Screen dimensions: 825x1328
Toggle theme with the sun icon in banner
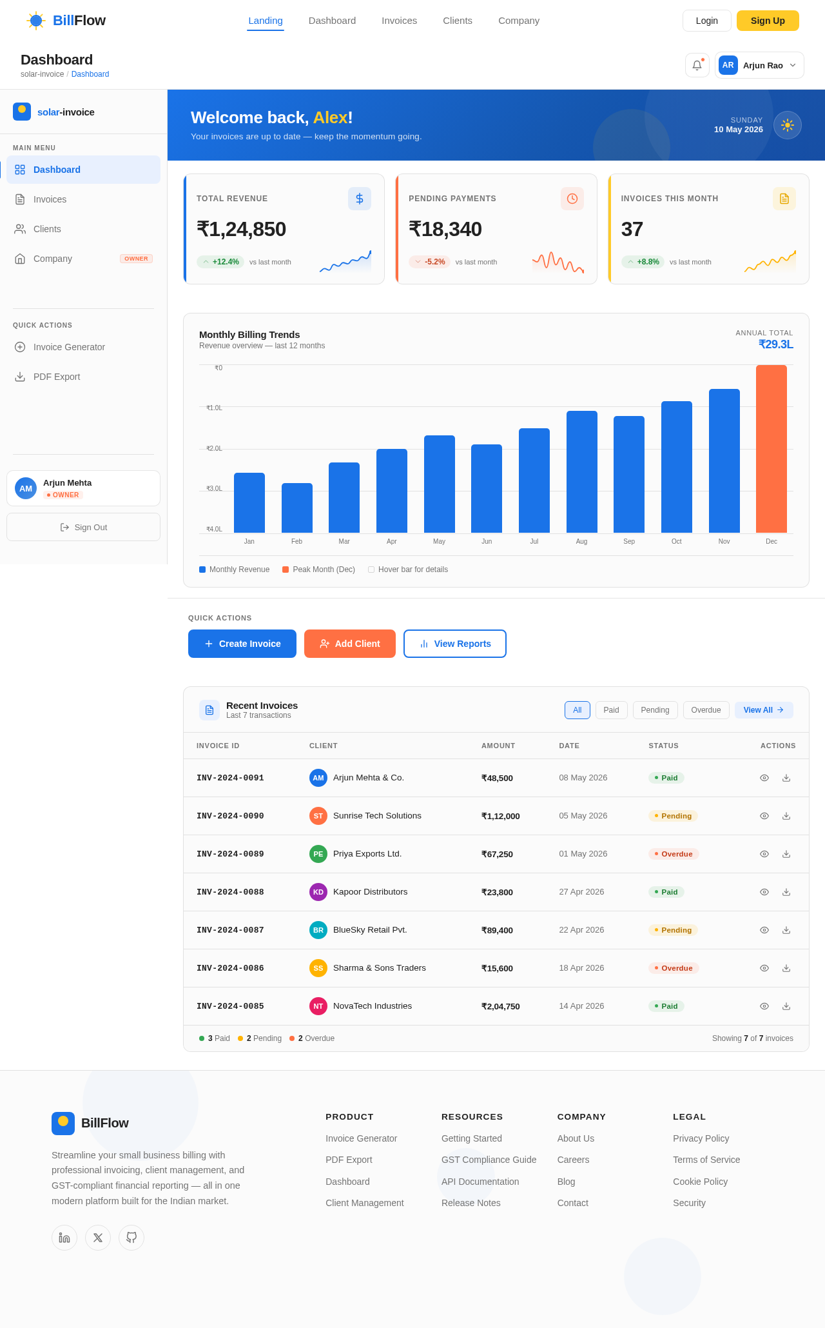(788, 125)
